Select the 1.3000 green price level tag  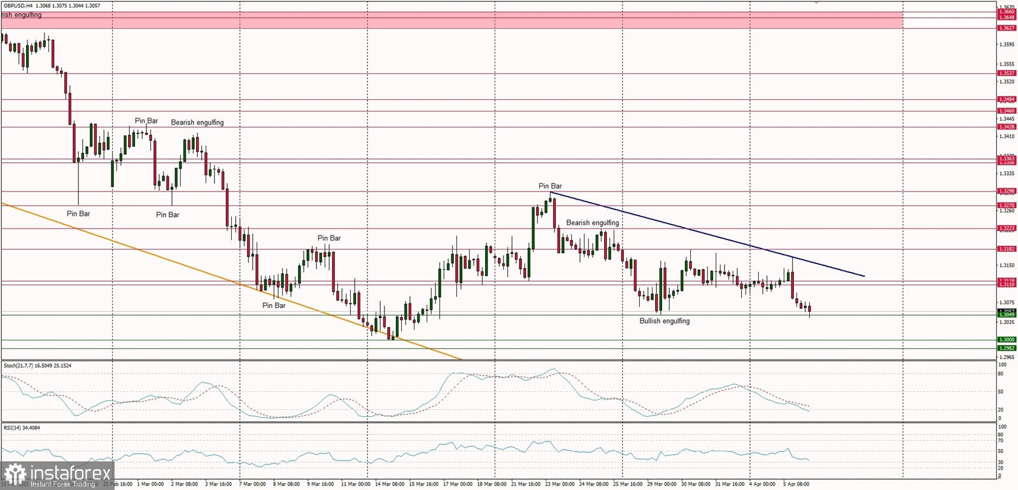[1006, 340]
